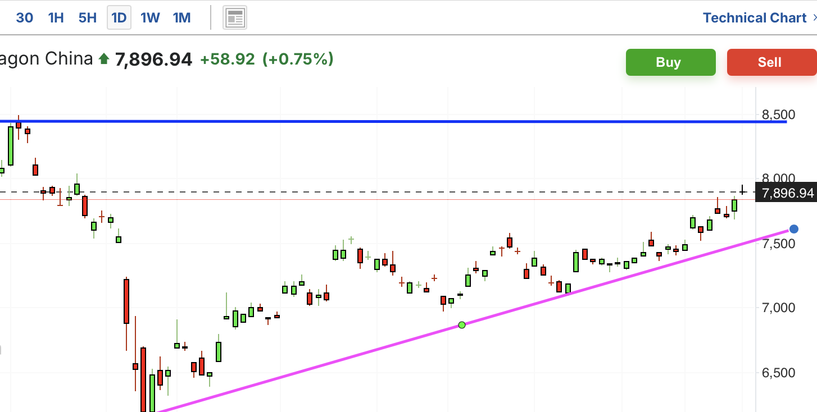
Task: Click the red Sell button
Action: tap(771, 62)
